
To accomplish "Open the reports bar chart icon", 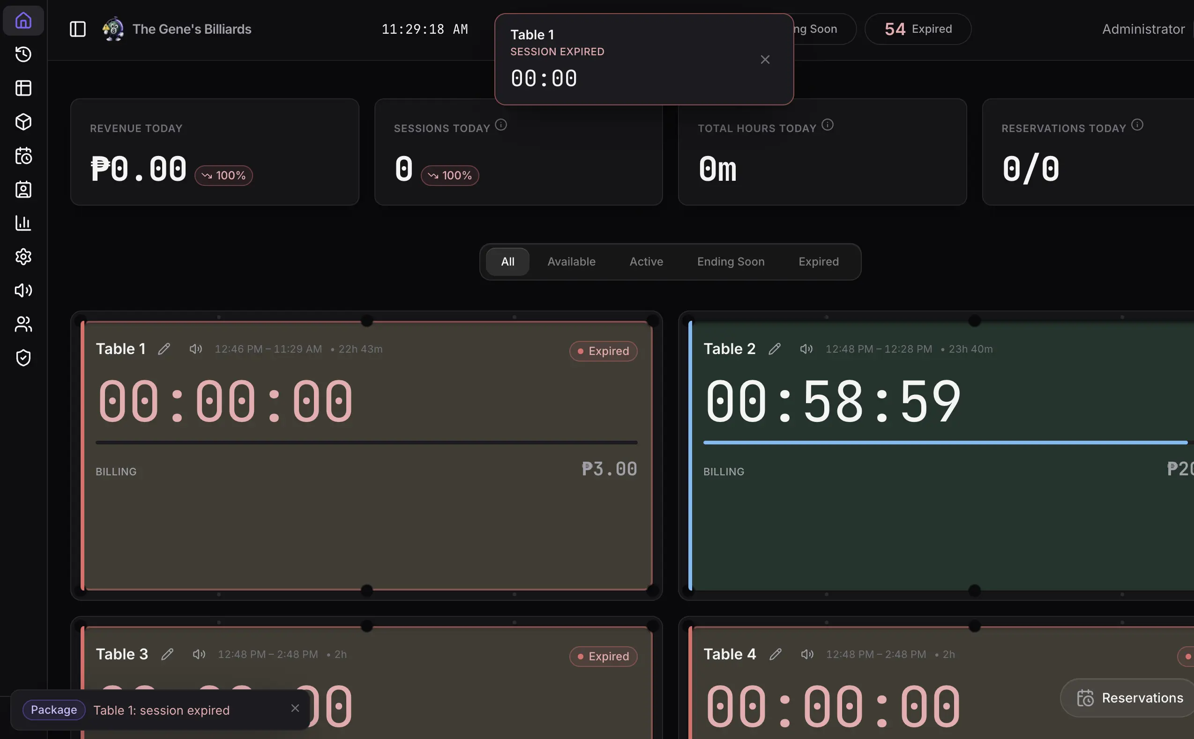I will click(x=23, y=223).
